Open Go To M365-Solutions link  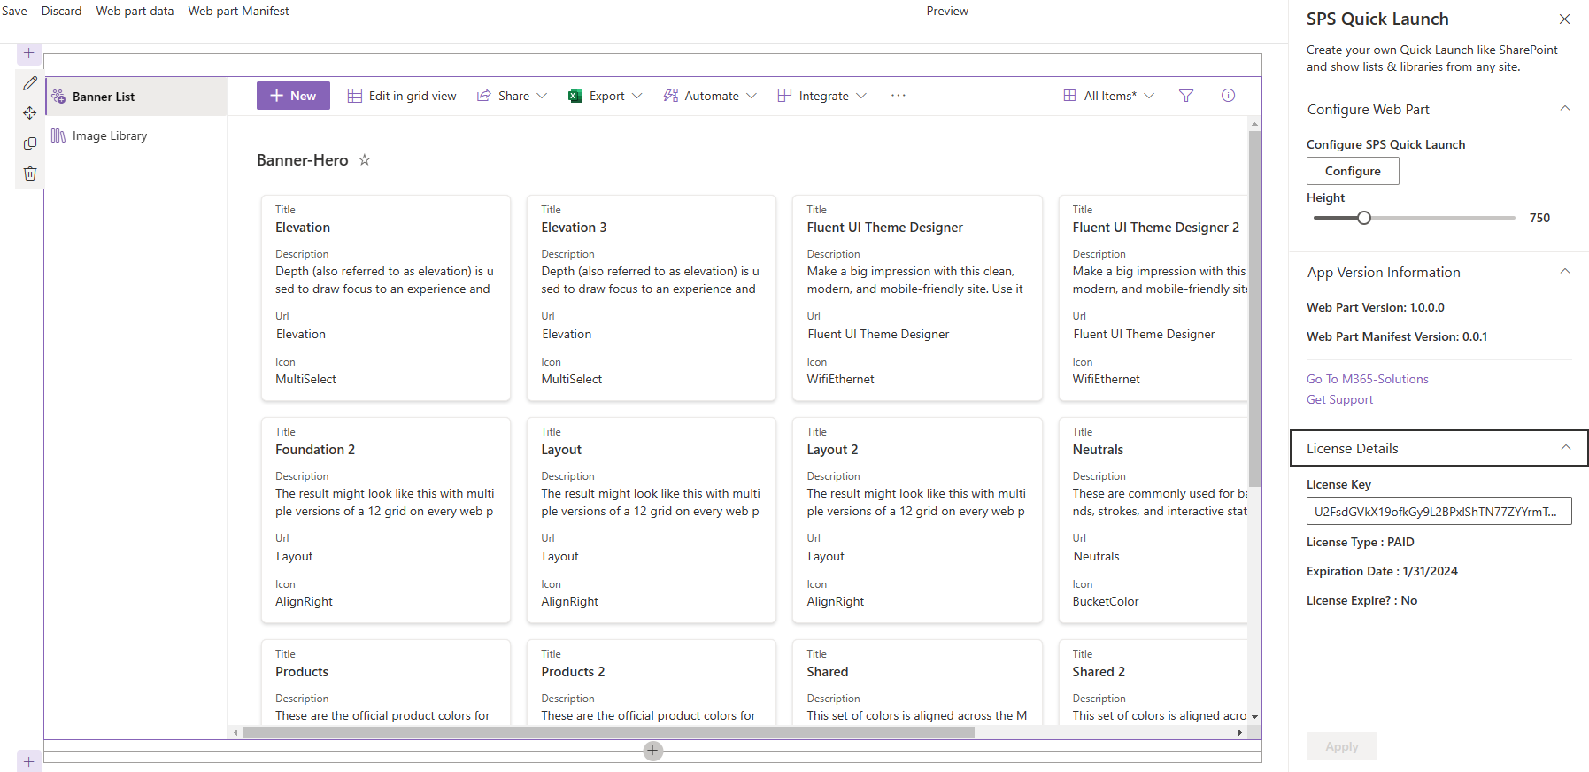(x=1367, y=379)
